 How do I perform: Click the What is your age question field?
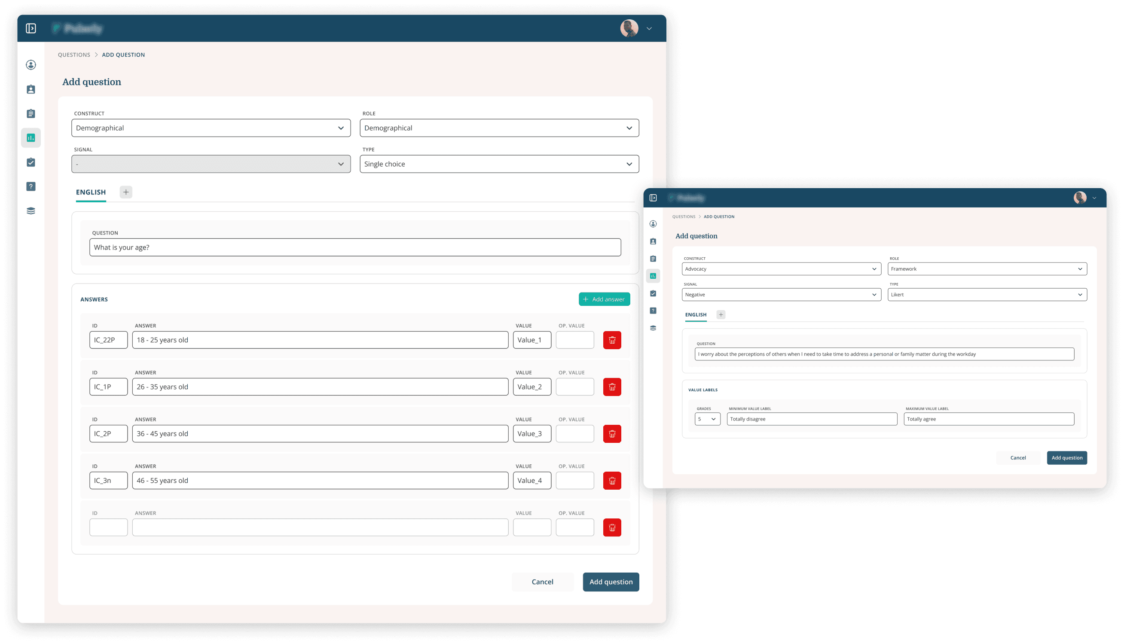tap(354, 247)
